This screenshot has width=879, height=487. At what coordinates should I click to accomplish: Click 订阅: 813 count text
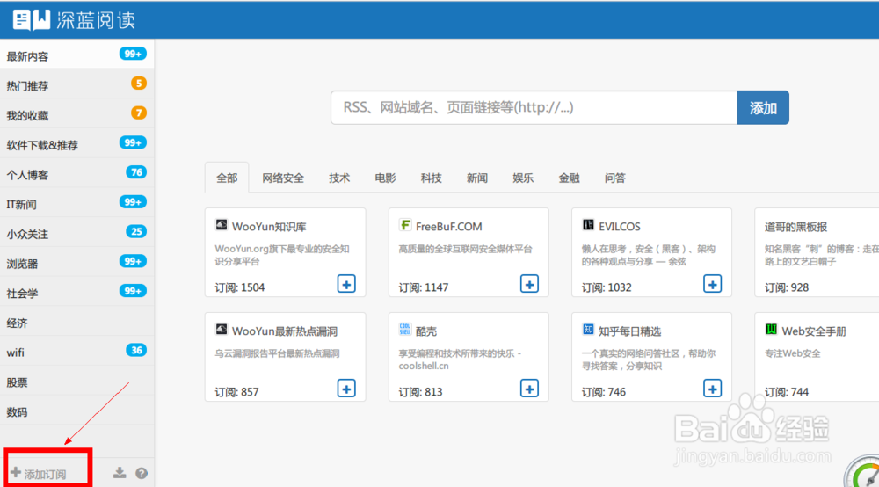pyautogui.click(x=420, y=392)
